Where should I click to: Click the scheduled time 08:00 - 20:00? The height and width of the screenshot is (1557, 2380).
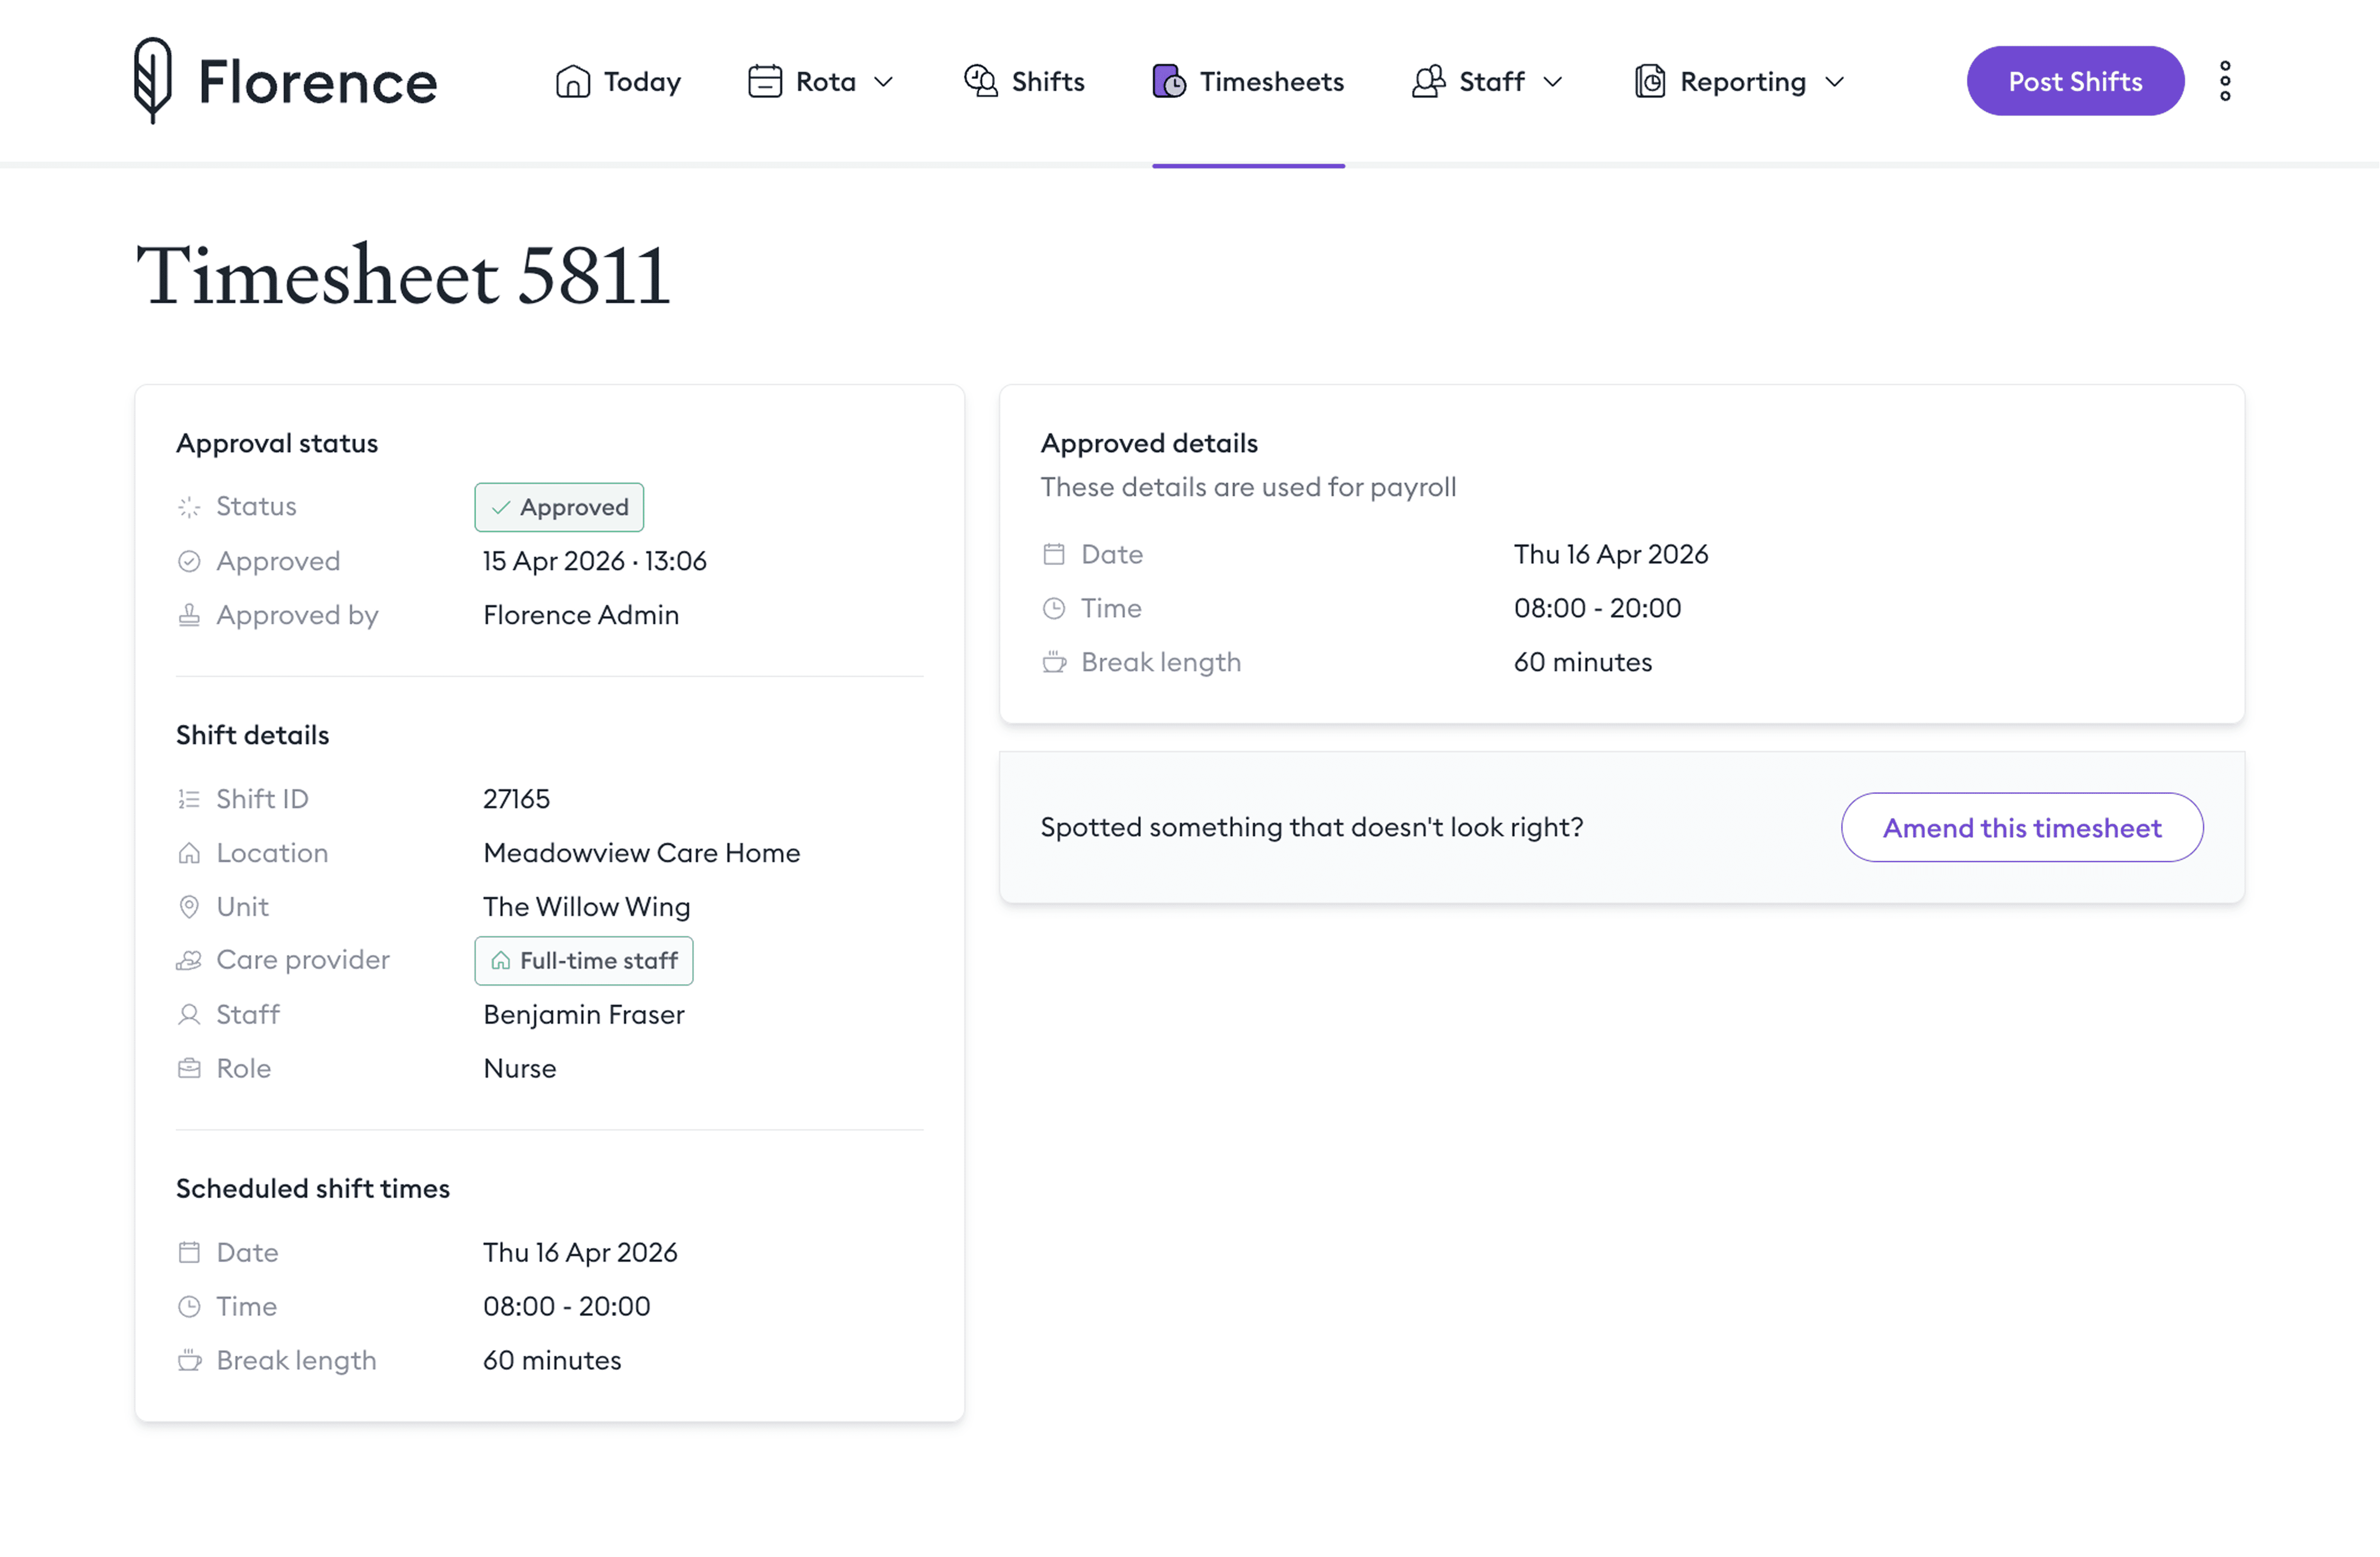pyautogui.click(x=567, y=1306)
